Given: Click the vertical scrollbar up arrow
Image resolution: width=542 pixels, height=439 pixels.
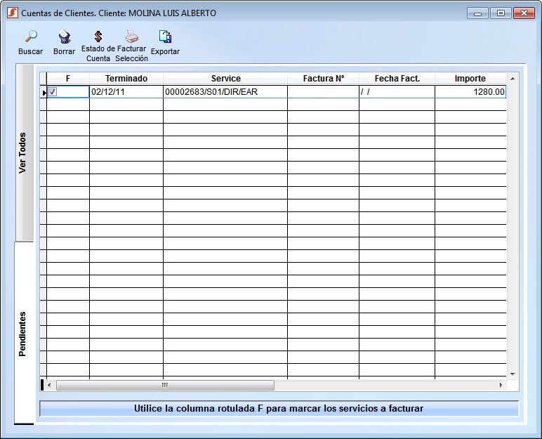Looking at the screenshot, I should (x=513, y=79).
